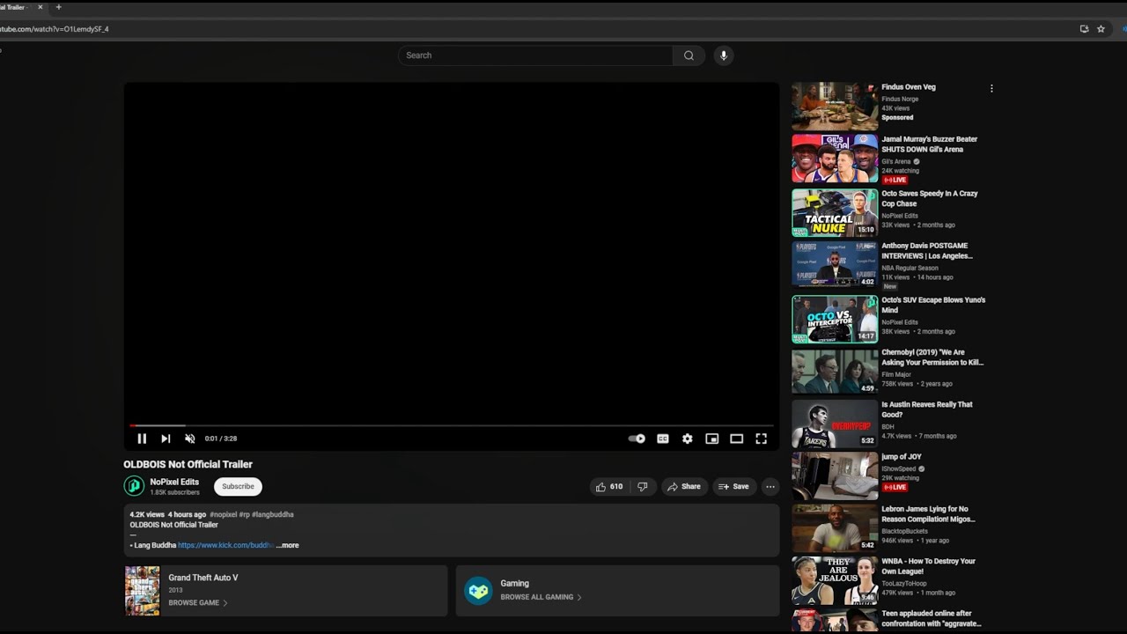
Task: Enter fullscreen with the player's fullscreen icon
Action: 762,439
